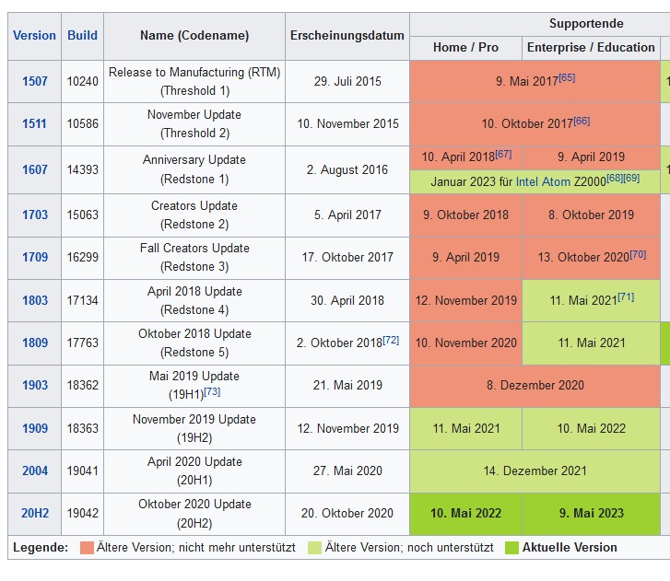
Task: Select the 'Name (Codename)' column header
Action: 194,36
